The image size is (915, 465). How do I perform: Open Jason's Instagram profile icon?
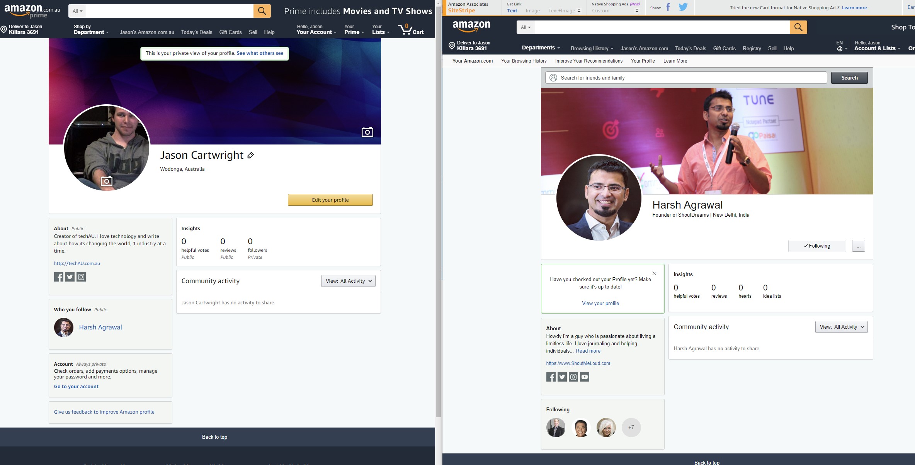point(81,277)
